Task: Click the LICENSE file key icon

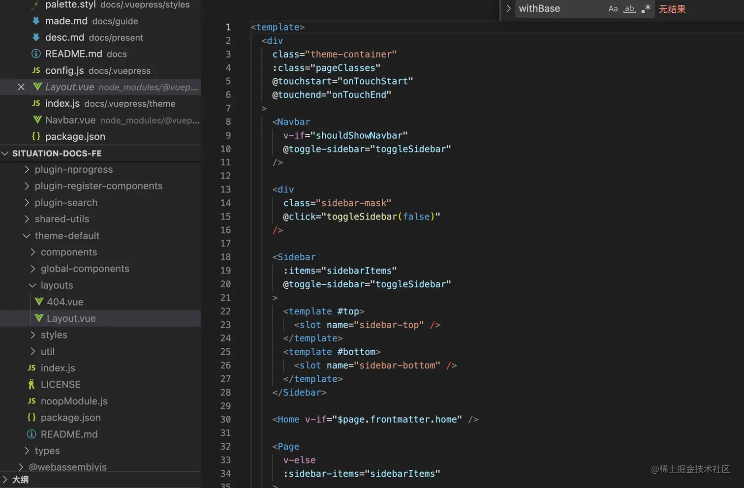Action: click(31, 384)
